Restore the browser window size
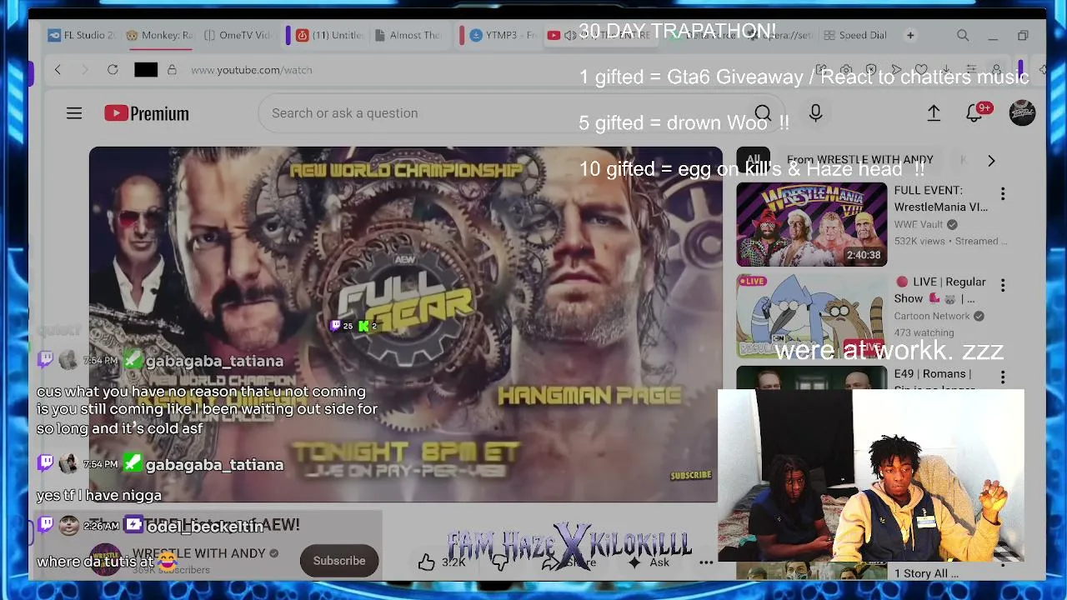1067x600 pixels. click(1023, 36)
